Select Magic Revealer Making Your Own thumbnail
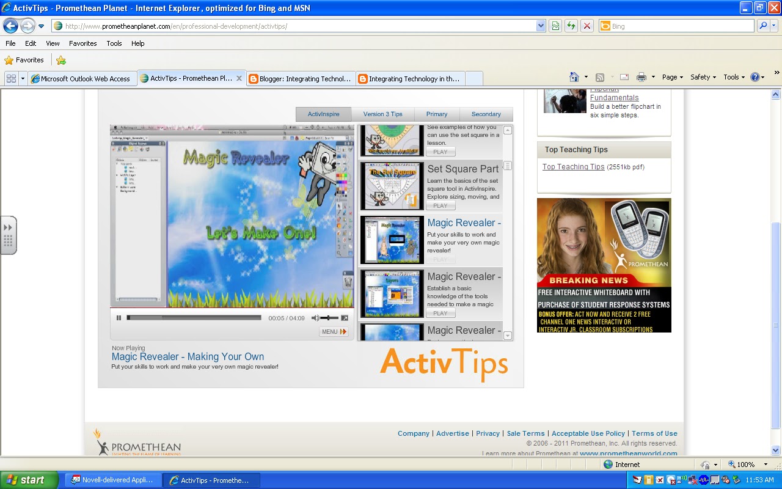Screen dimensions: 782x489 pos(392,240)
